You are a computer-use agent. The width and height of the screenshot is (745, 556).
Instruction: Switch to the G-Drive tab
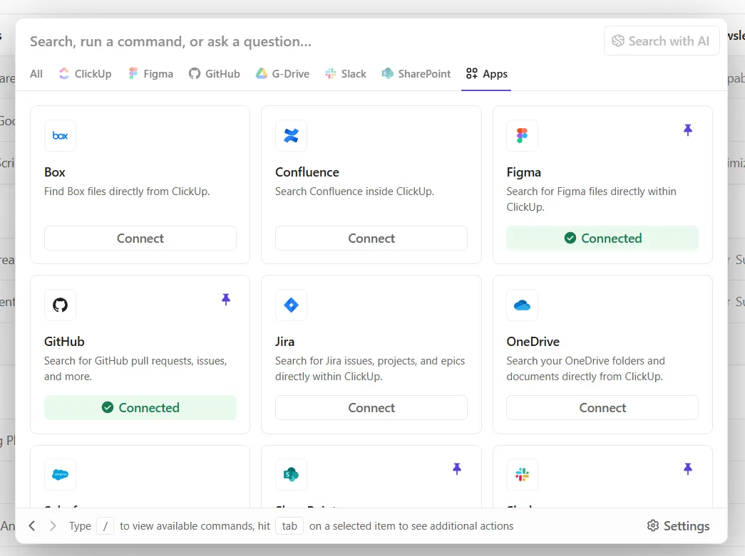282,74
